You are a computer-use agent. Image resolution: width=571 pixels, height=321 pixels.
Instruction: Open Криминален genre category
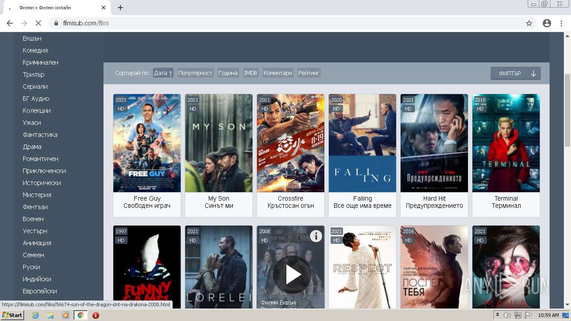[41, 62]
